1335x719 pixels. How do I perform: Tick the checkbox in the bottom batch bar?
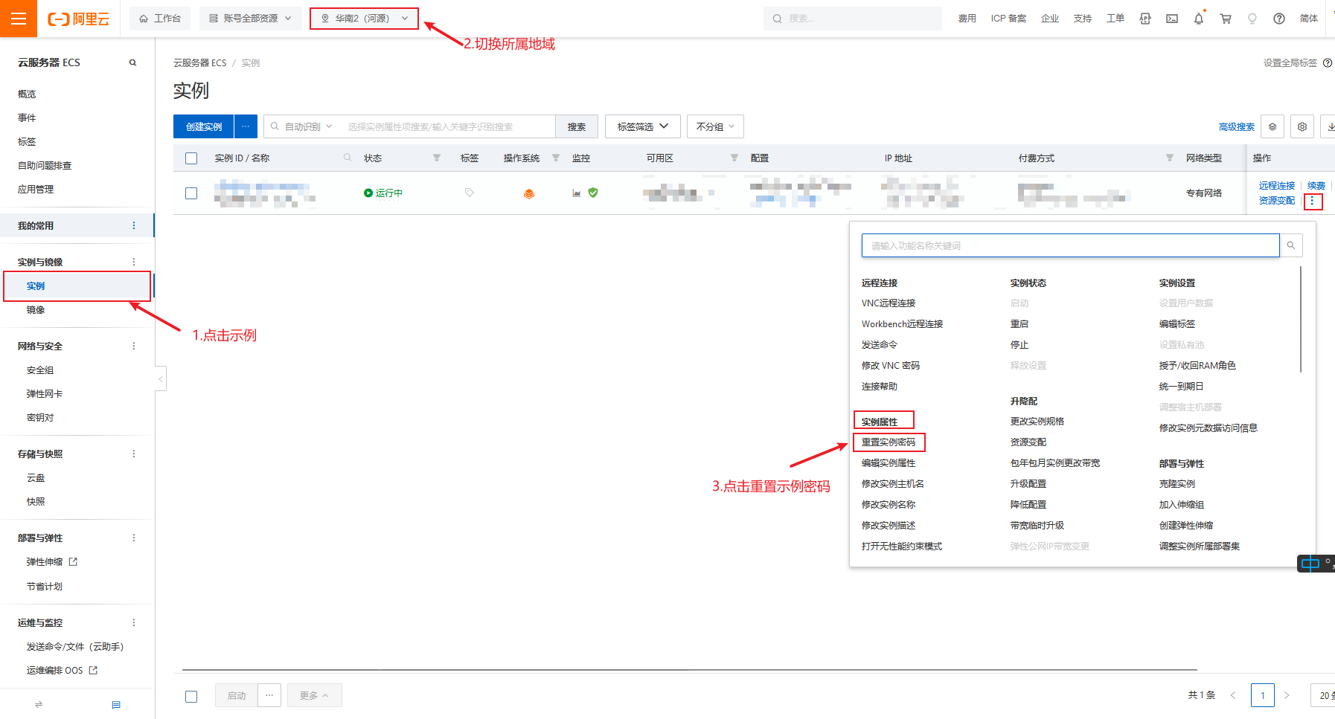click(x=191, y=696)
